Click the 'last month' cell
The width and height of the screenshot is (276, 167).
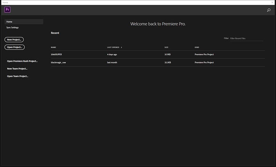pyautogui.click(x=112, y=63)
